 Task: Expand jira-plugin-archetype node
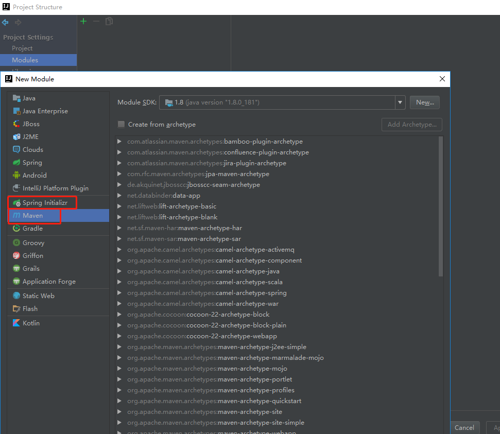coord(119,163)
